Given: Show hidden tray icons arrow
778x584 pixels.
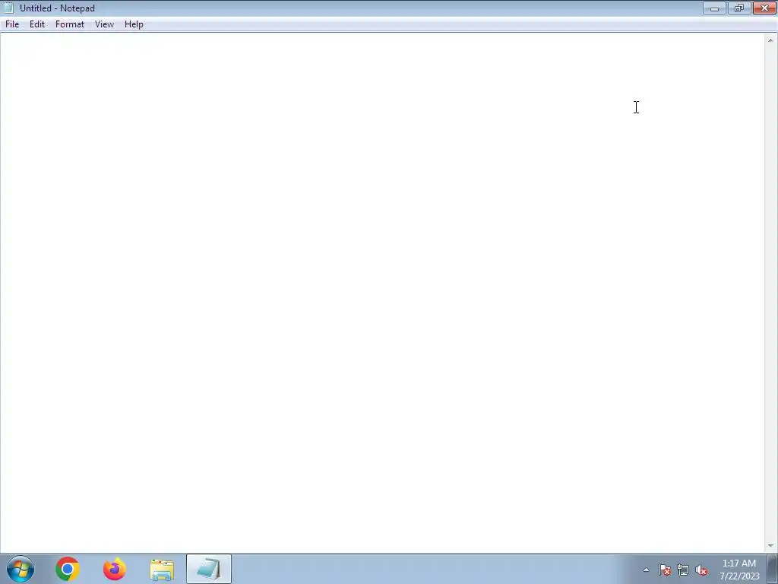Looking at the screenshot, I should click(x=646, y=570).
